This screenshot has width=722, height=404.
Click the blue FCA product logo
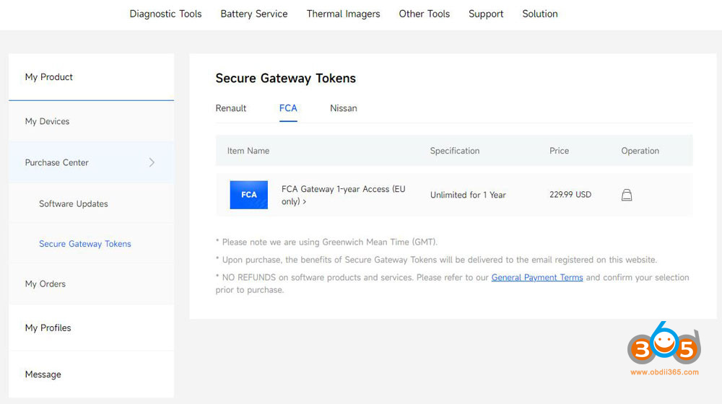pos(248,195)
